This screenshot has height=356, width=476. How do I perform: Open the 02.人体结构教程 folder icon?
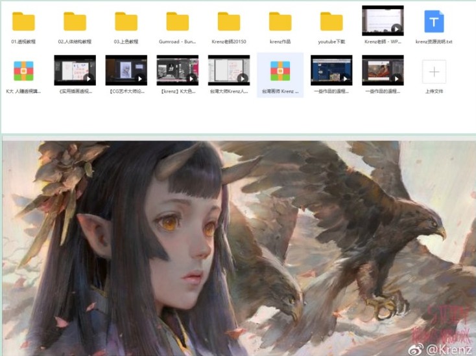(x=75, y=21)
